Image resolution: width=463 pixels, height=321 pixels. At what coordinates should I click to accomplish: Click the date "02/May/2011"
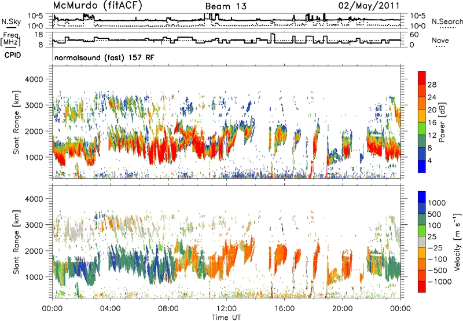coord(369,6)
